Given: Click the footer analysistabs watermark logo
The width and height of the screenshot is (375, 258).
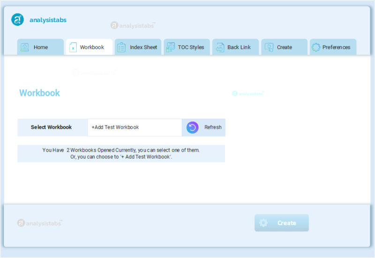Looking at the screenshot, I should click(39, 223).
